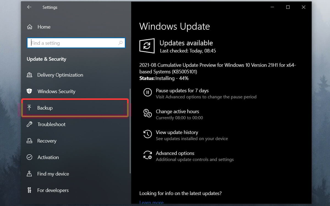Close the Settings window

(304, 7)
